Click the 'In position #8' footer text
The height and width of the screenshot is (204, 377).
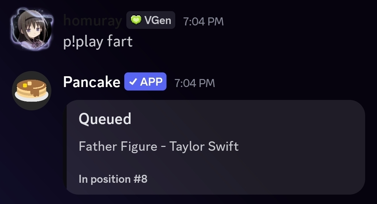(x=113, y=179)
